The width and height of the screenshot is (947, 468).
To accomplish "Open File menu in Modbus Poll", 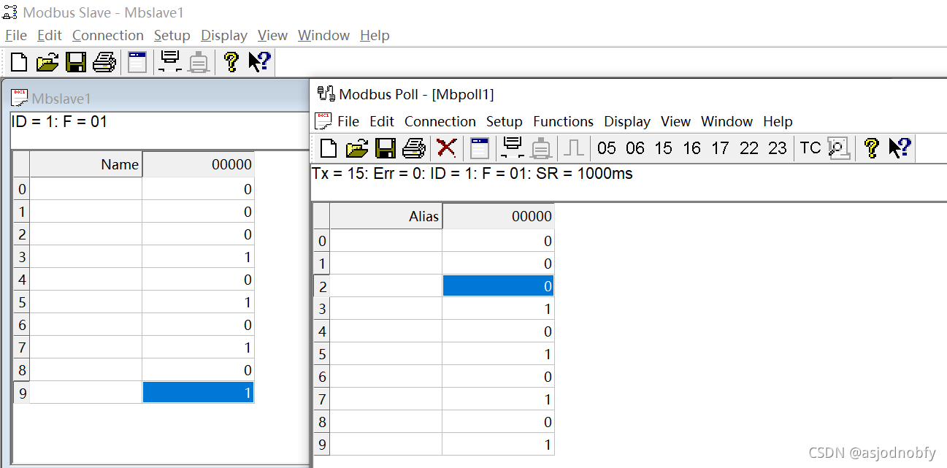I will [x=348, y=121].
